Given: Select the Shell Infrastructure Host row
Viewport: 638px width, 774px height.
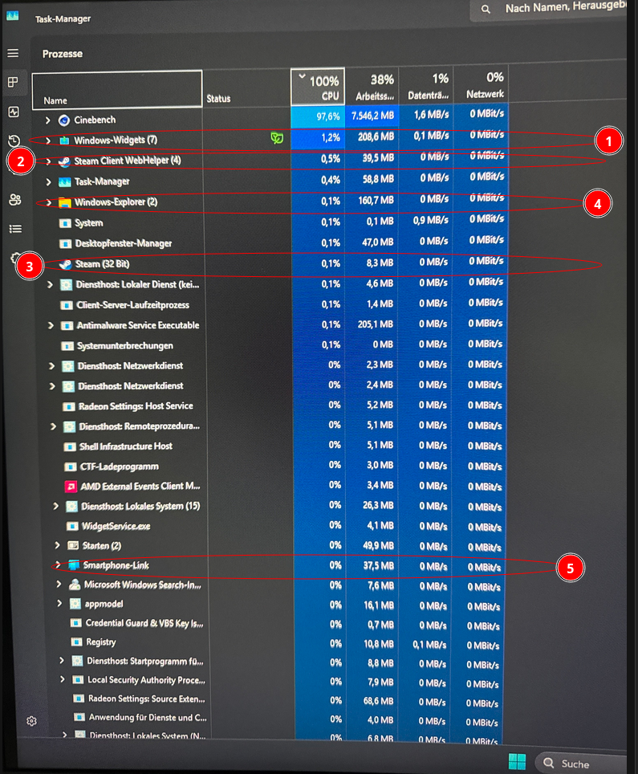Looking at the screenshot, I should (273, 446).
